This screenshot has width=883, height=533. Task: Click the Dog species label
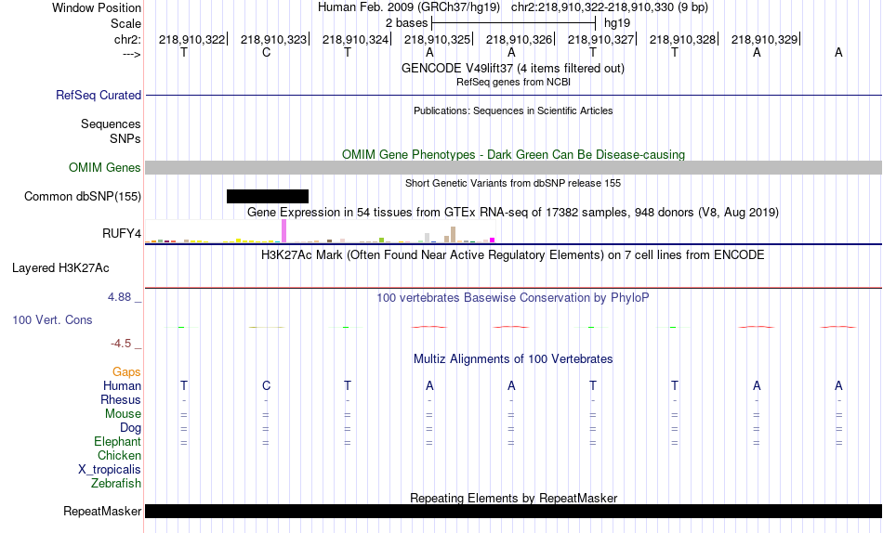point(131,428)
